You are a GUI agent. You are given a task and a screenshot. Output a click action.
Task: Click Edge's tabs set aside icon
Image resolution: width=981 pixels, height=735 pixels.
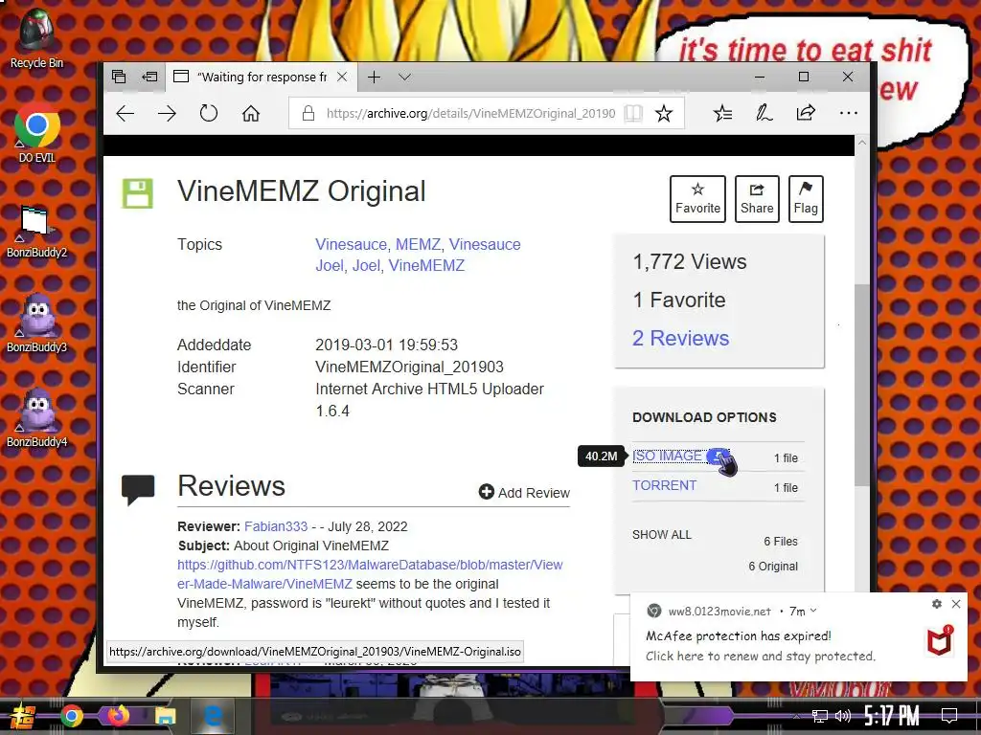pos(119,77)
